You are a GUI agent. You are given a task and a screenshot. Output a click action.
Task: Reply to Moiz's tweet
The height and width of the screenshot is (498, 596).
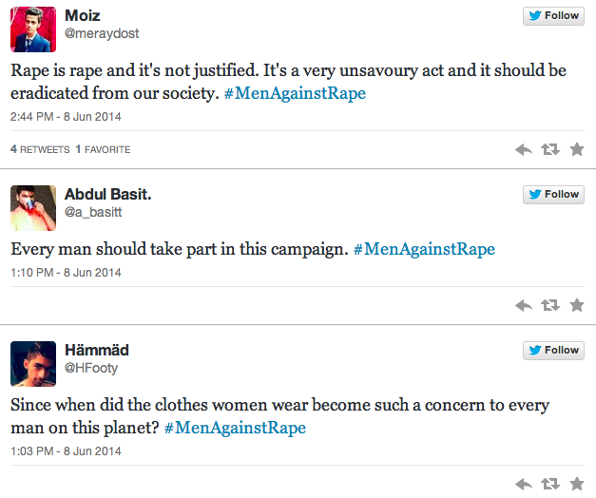click(x=524, y=149)
